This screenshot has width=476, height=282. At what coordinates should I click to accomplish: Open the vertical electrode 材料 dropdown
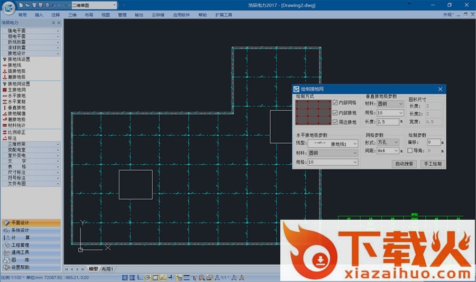390,104
